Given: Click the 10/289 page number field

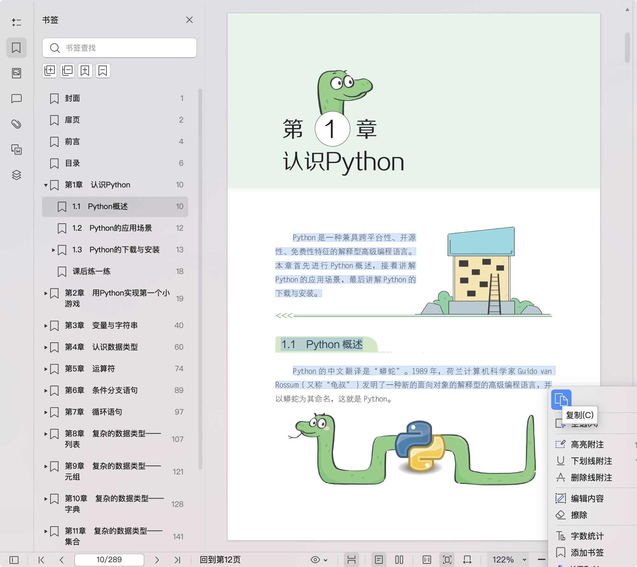Looking at the screenshot, I should coord(109,560).
